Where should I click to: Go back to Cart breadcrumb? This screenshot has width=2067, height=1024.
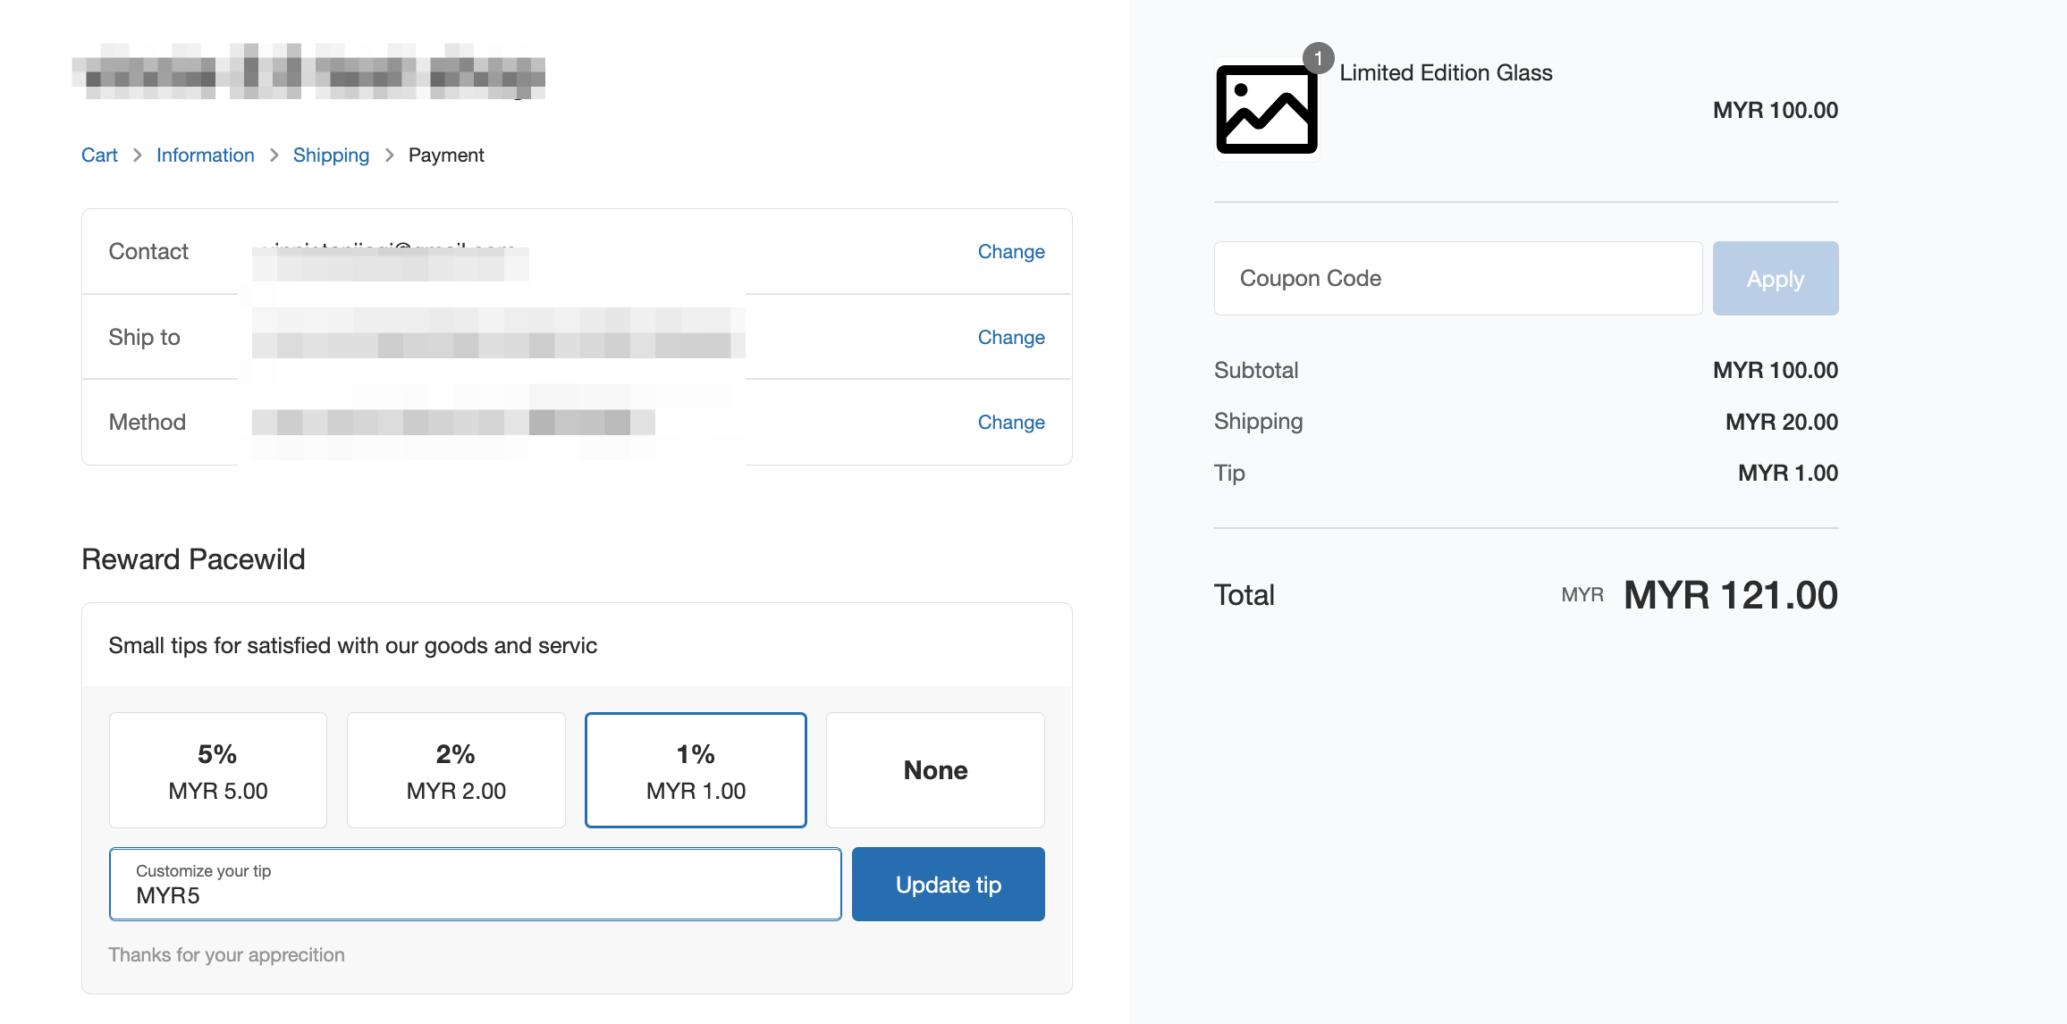(99, 155)
